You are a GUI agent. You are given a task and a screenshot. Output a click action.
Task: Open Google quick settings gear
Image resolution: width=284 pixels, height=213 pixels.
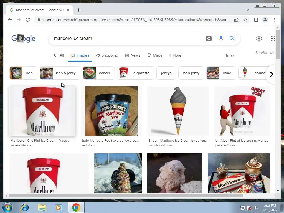pos(259,38)
